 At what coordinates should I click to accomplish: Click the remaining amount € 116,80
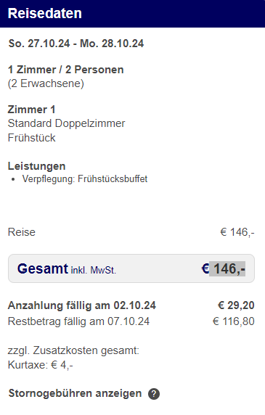(234, 321)
